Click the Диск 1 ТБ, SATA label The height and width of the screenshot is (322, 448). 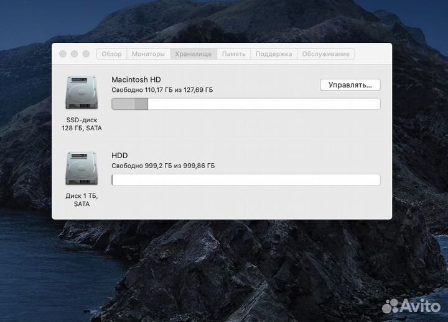point(82,200)
